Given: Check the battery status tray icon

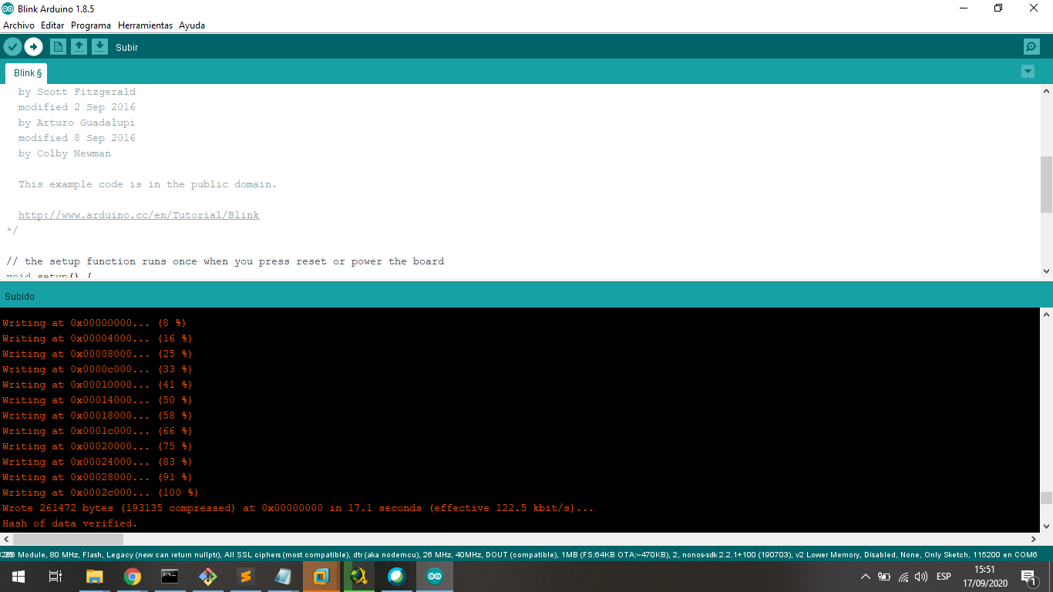Looking at the screenshot, I should click(884, 577).
